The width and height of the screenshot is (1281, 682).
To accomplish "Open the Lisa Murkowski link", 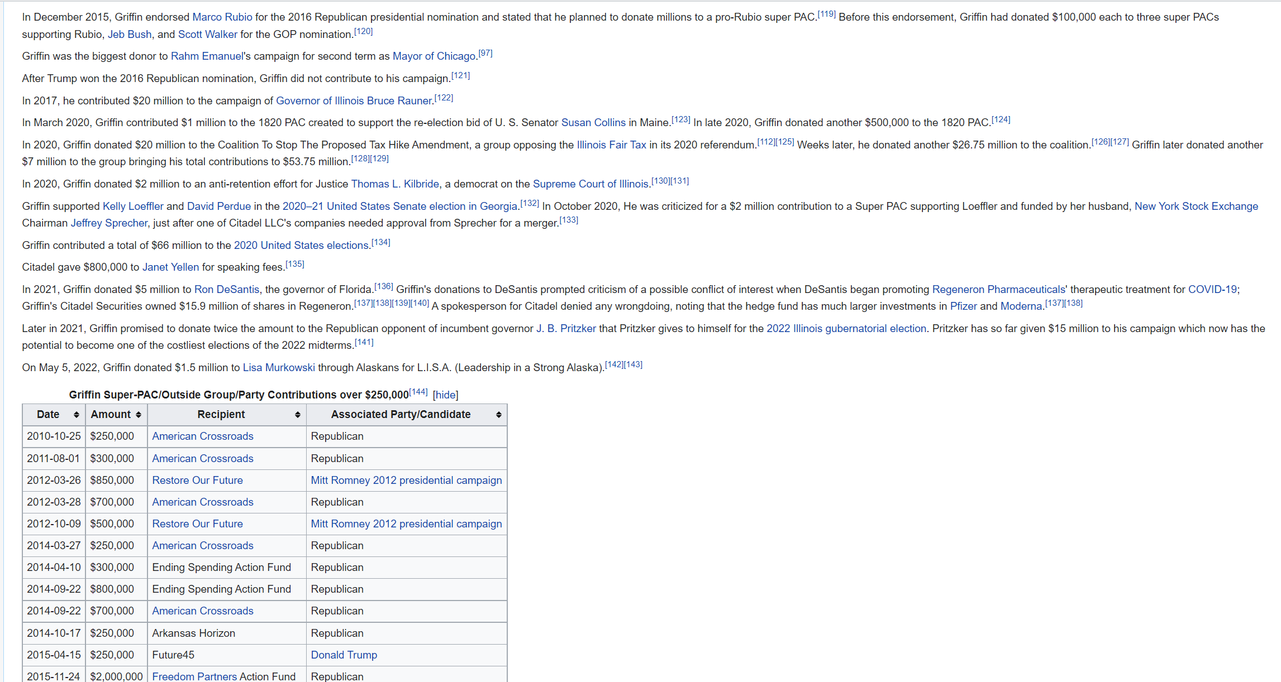I will click(x=279, y=368).
